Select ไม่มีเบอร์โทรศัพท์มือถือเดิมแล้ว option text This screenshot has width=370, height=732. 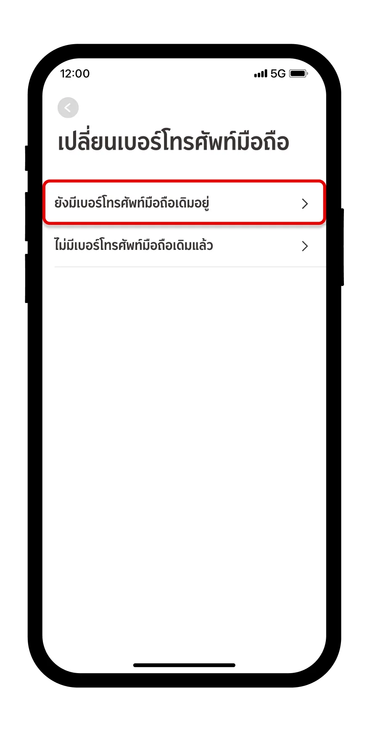(x=134, y=245)
